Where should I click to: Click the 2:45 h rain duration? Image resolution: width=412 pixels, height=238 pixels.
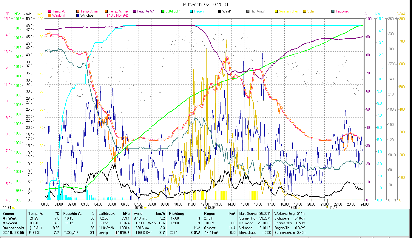(209, 218)
